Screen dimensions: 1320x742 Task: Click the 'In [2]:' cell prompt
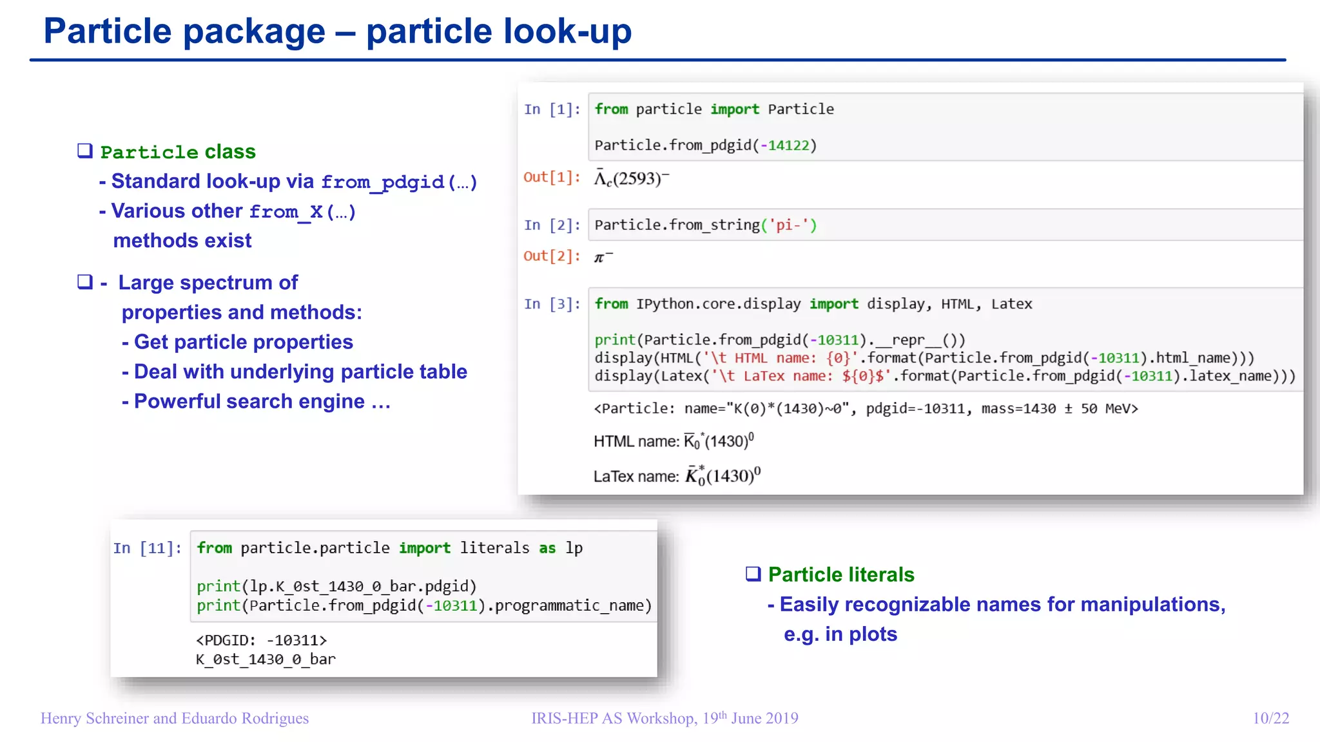(x=552, y=225)
